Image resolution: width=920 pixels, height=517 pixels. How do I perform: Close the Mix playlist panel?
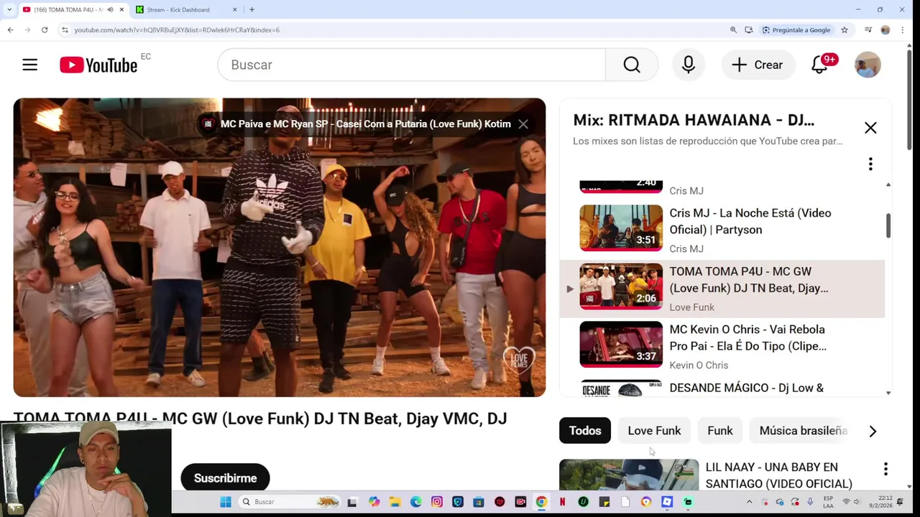tap(870, 128)
